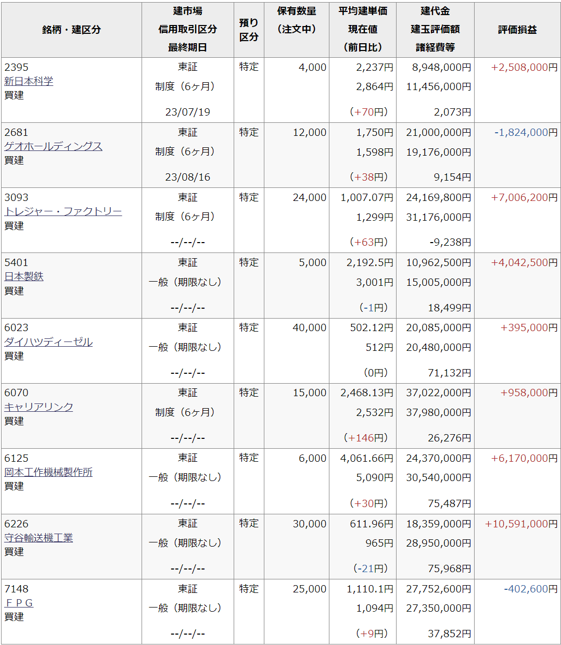Select stock code 6226
This screenshot has width=561, height=645.
[16, 524]
